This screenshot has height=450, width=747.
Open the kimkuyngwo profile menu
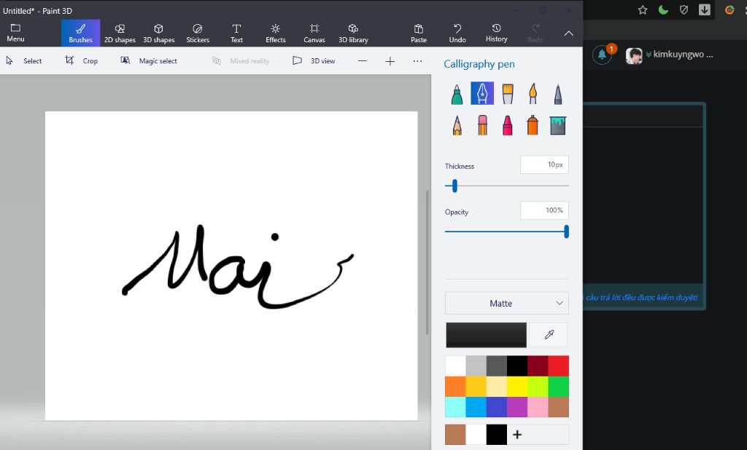click(x=669, y=55)
